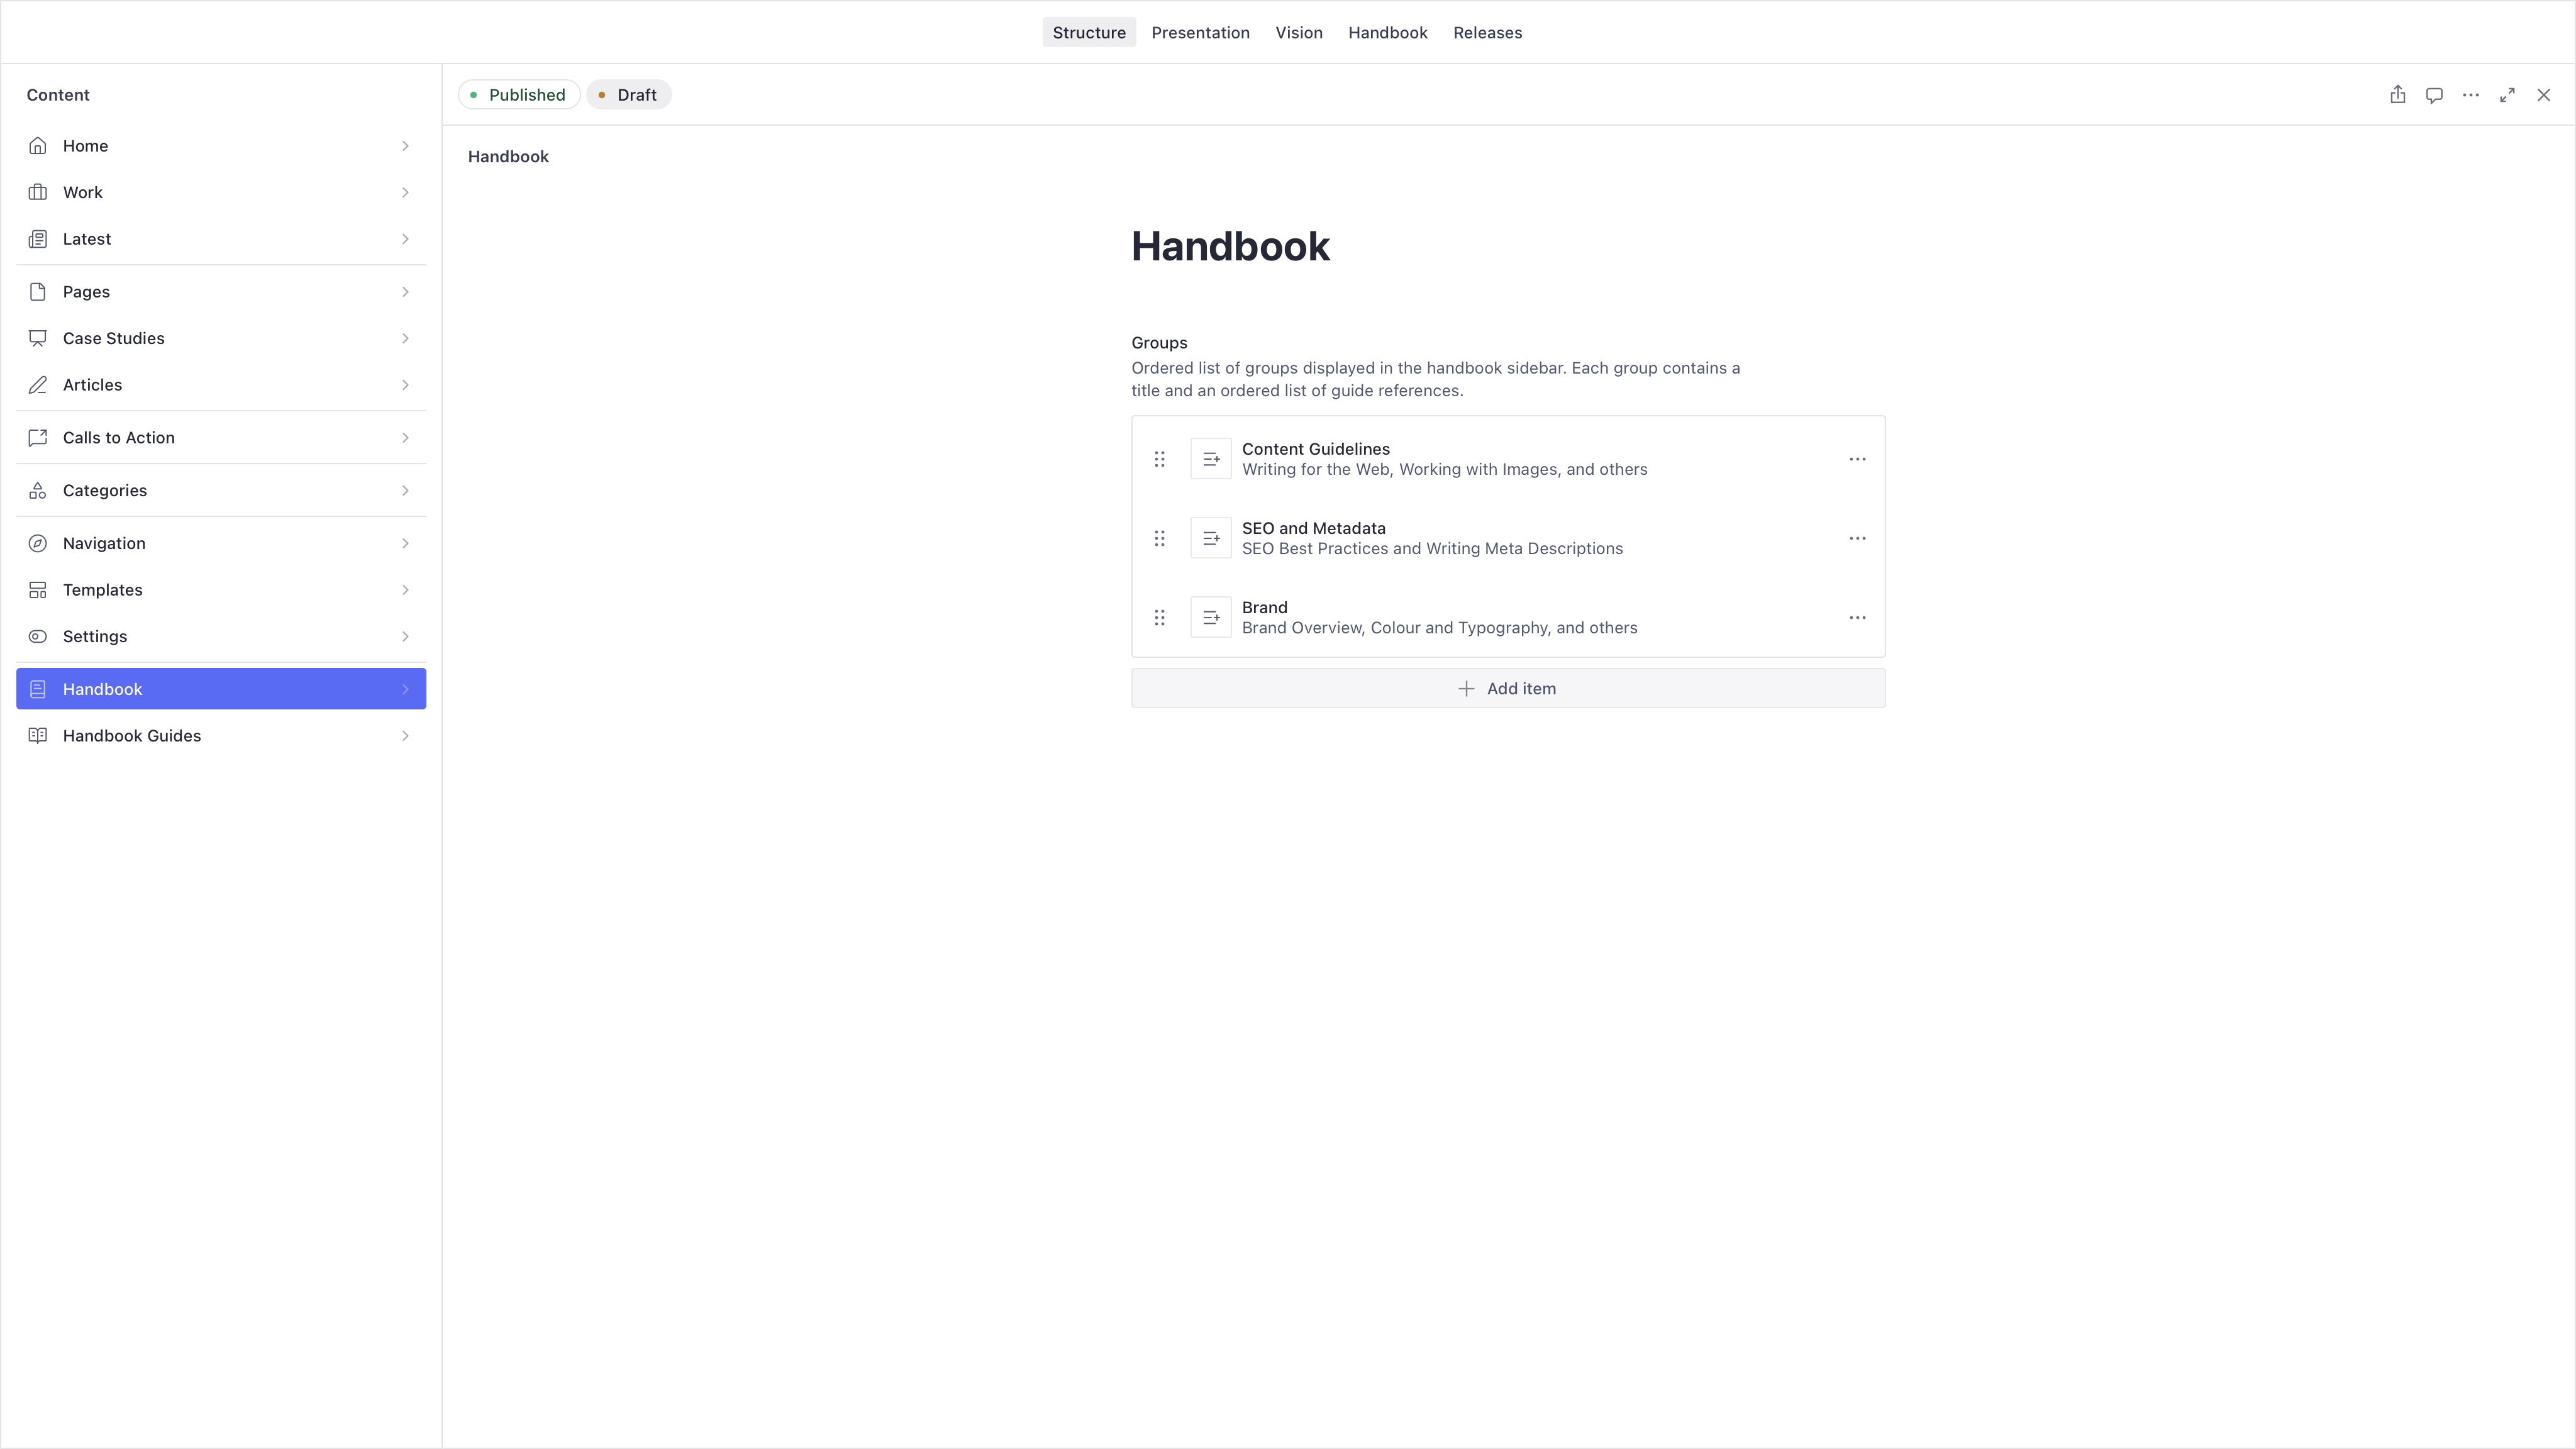Click the Navigation compass icon
This screenshot has width=2576, height=1449.
38,543
